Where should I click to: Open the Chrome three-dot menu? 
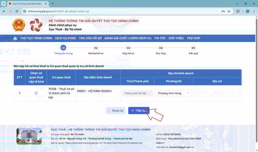pyautogui.click(x=253, y=11)
